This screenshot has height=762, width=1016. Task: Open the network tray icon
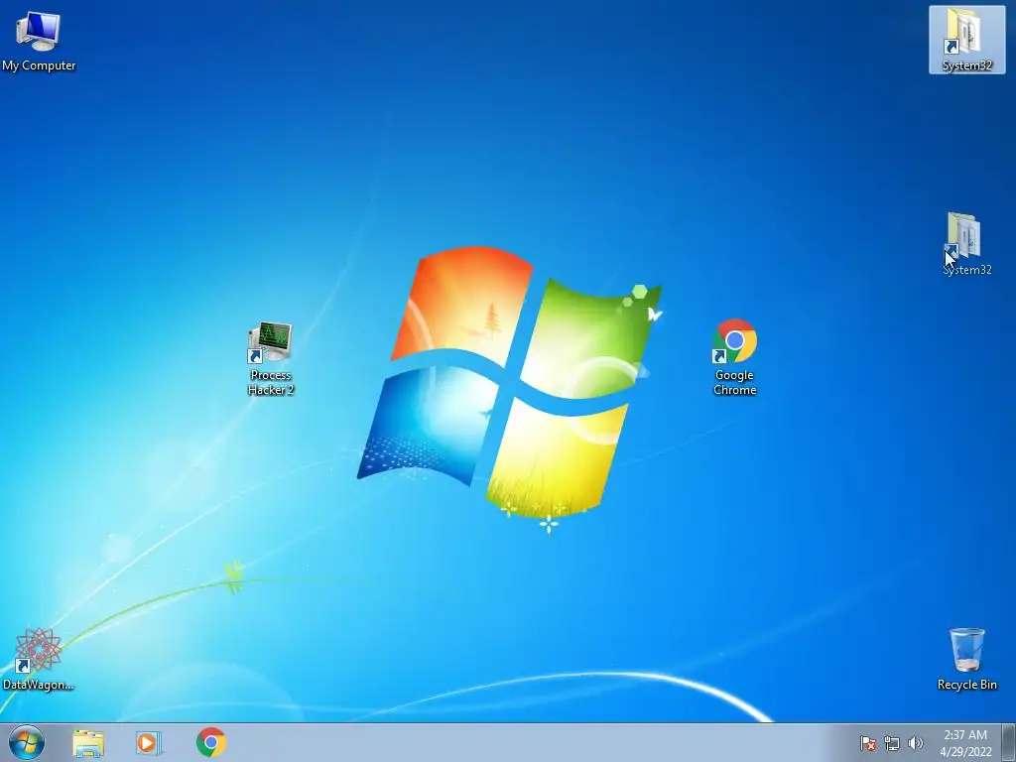892,743
